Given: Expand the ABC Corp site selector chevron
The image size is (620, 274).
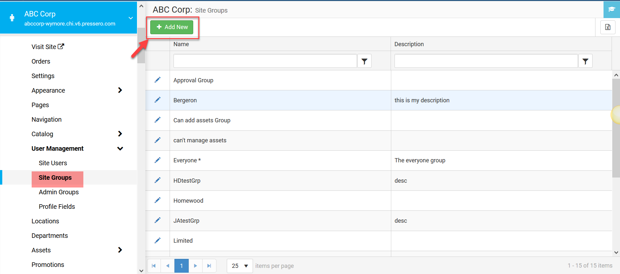Looking at the screenshot, I should click(131, 18).
